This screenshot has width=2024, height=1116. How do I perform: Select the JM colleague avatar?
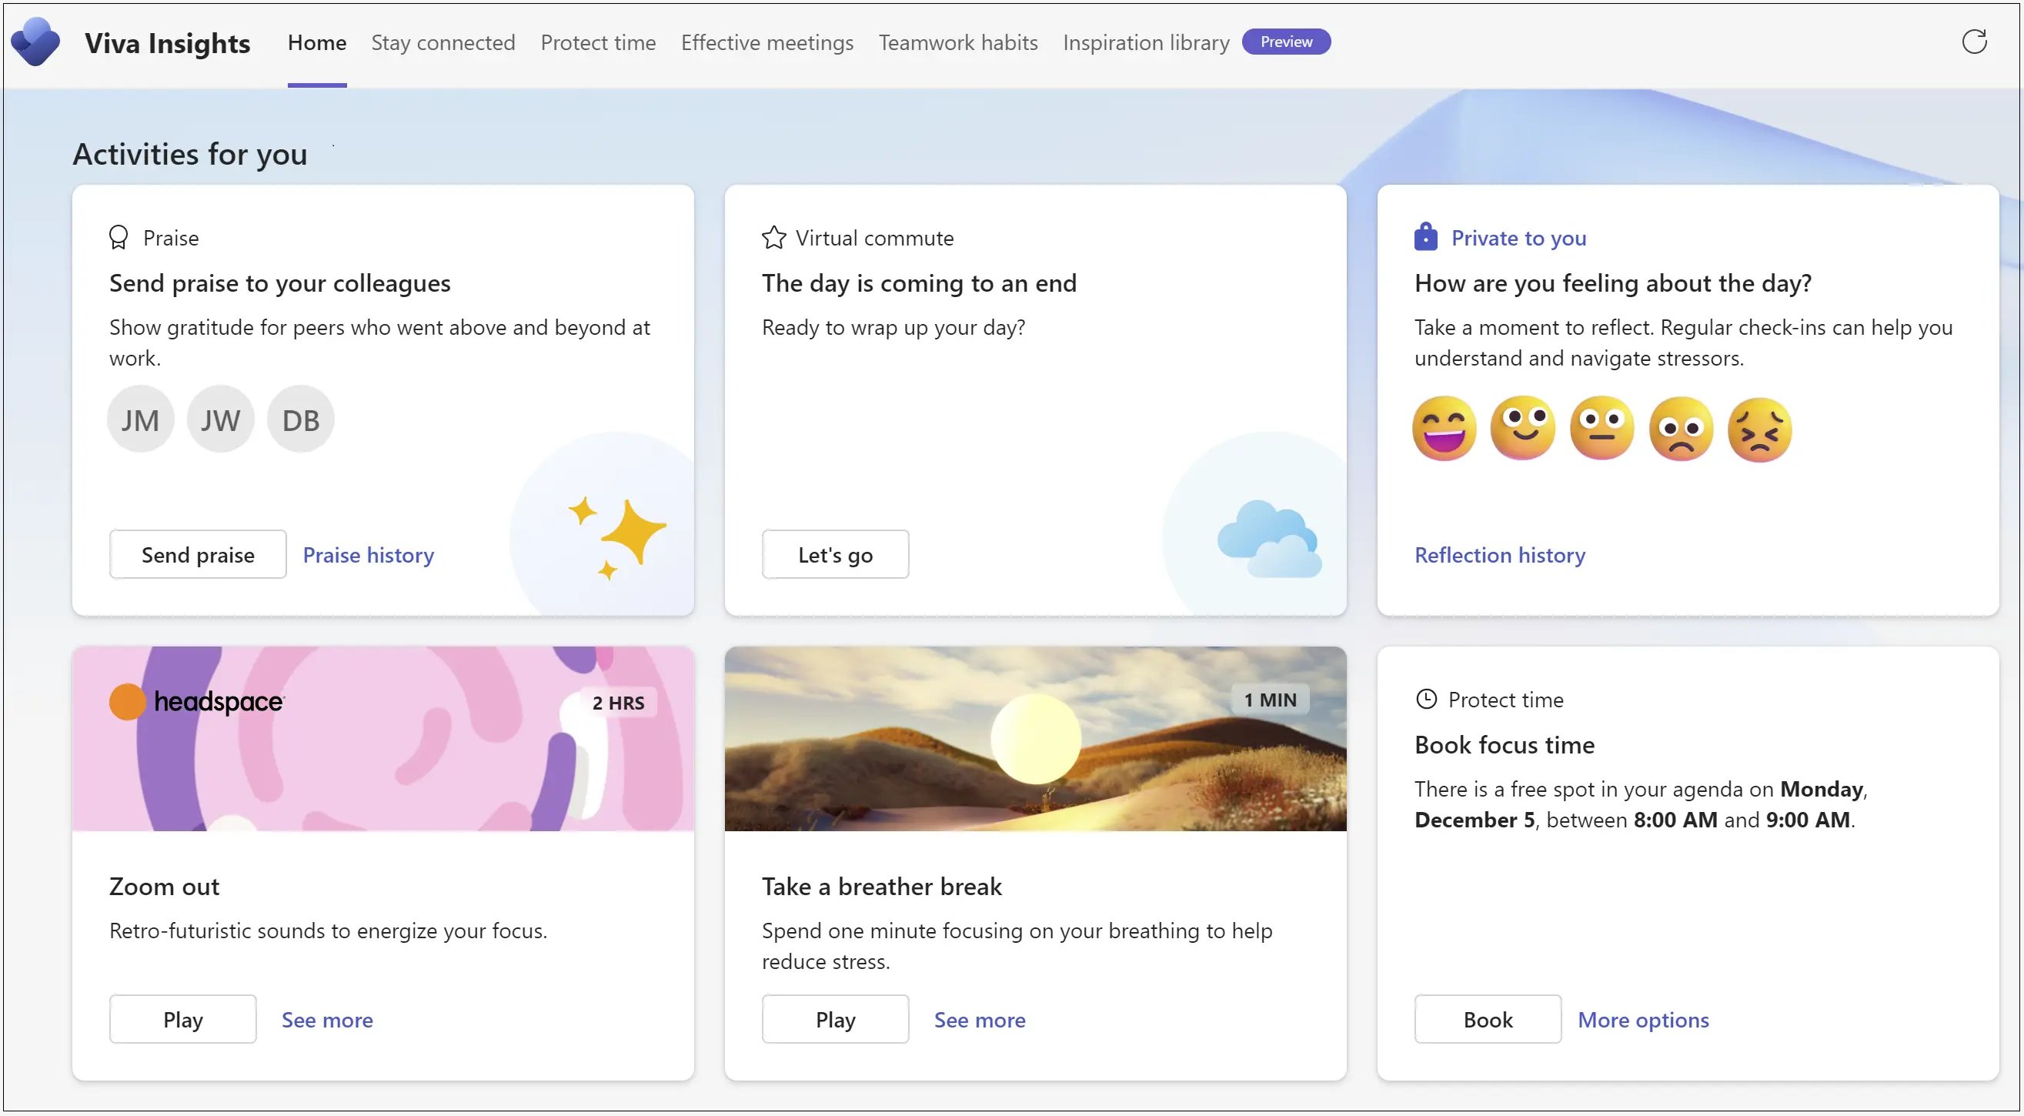pos(141,419)
